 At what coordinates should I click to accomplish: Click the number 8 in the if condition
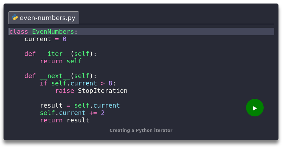point(110,83)
